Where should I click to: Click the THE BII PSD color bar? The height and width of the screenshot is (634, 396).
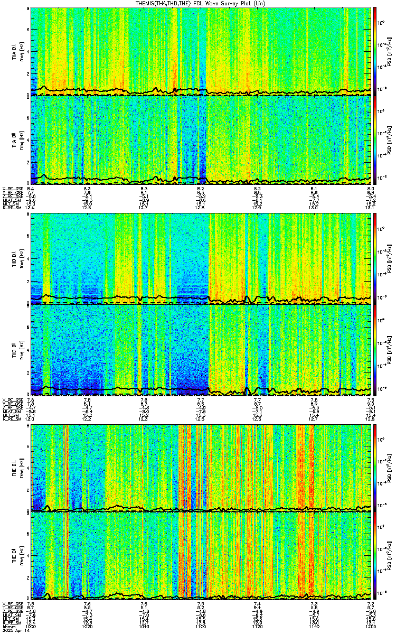click(375, 556)
